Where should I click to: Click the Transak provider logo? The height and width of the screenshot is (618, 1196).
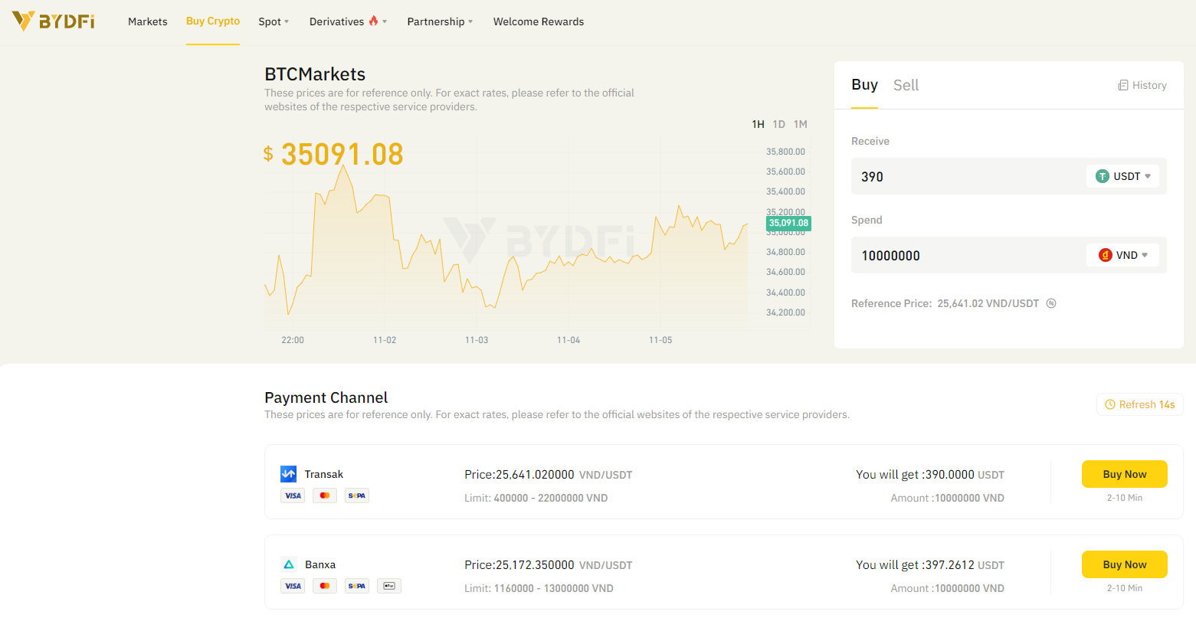pos(289,474)
